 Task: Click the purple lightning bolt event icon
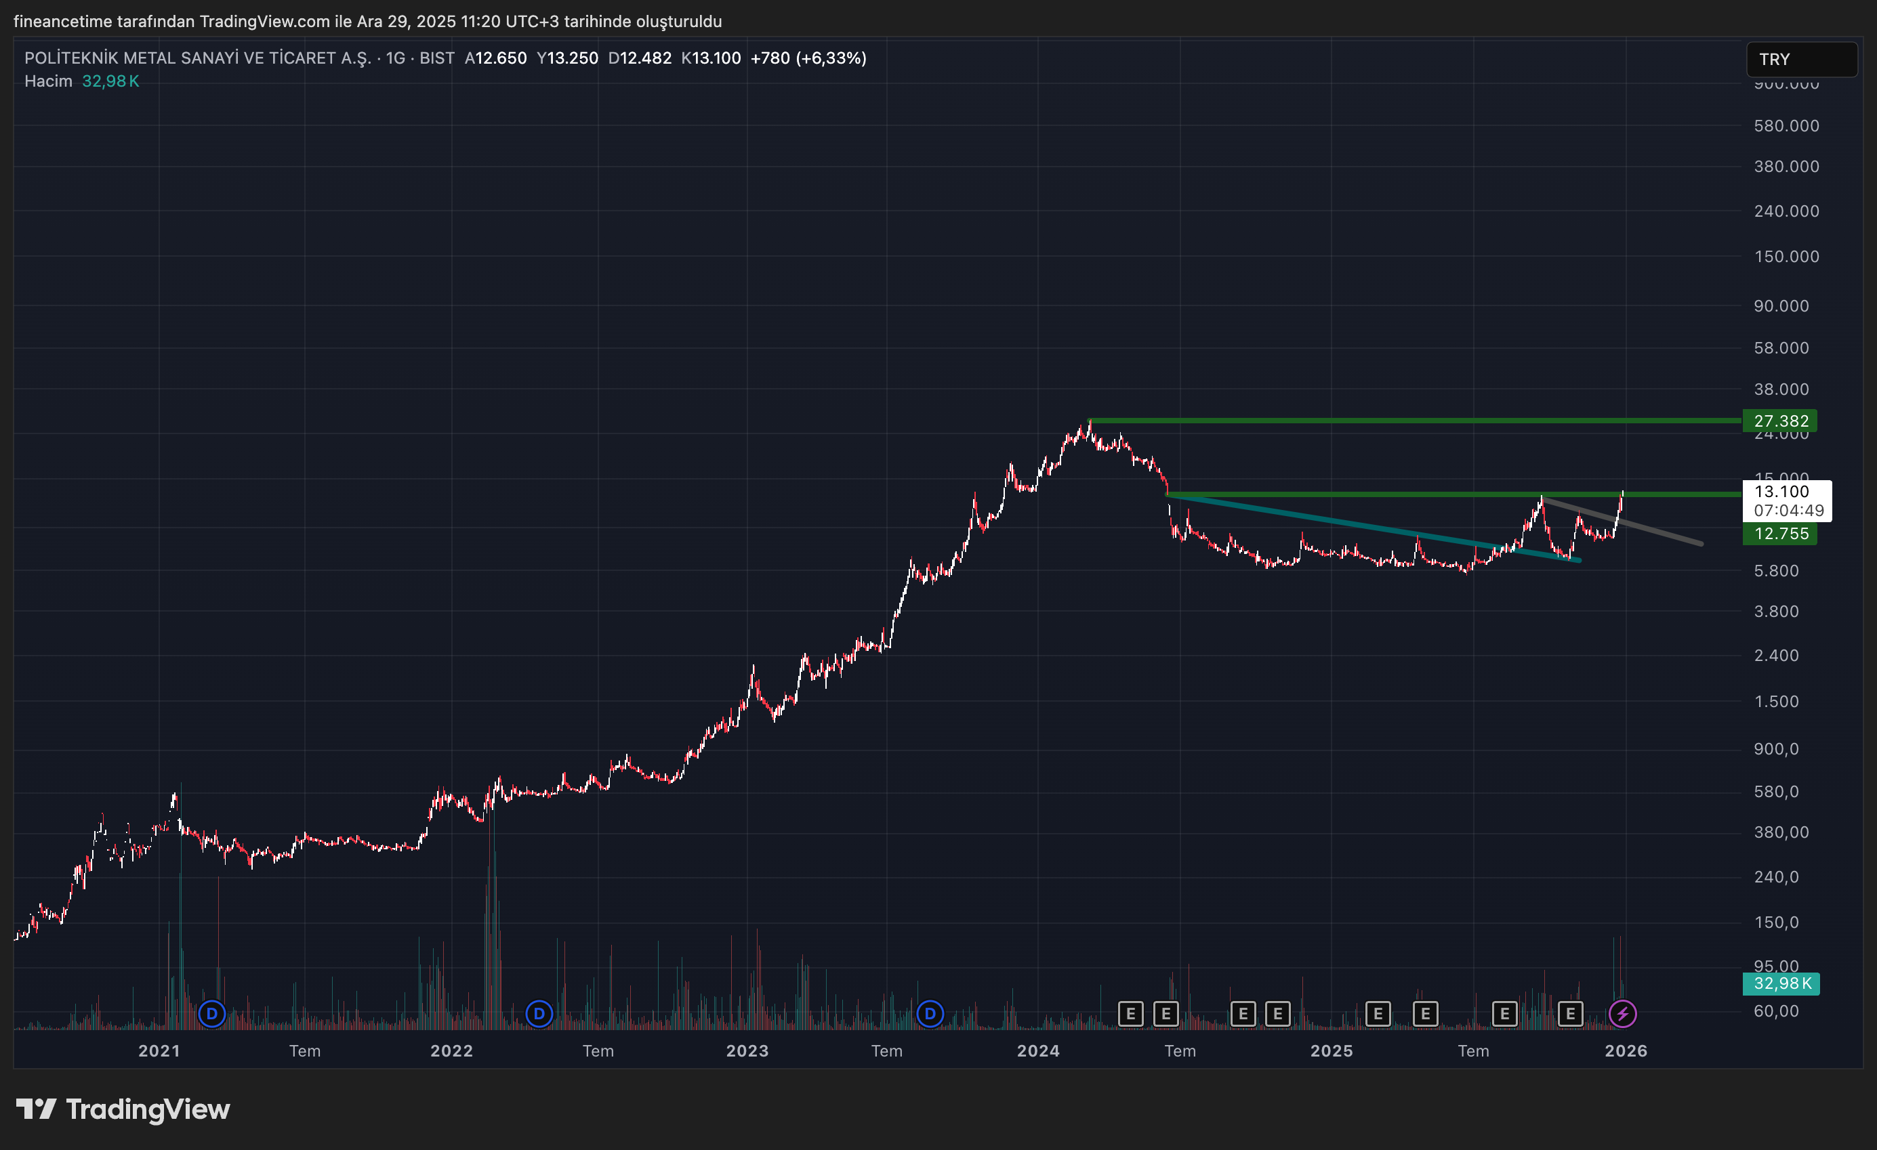[x=1623, y=1014]
